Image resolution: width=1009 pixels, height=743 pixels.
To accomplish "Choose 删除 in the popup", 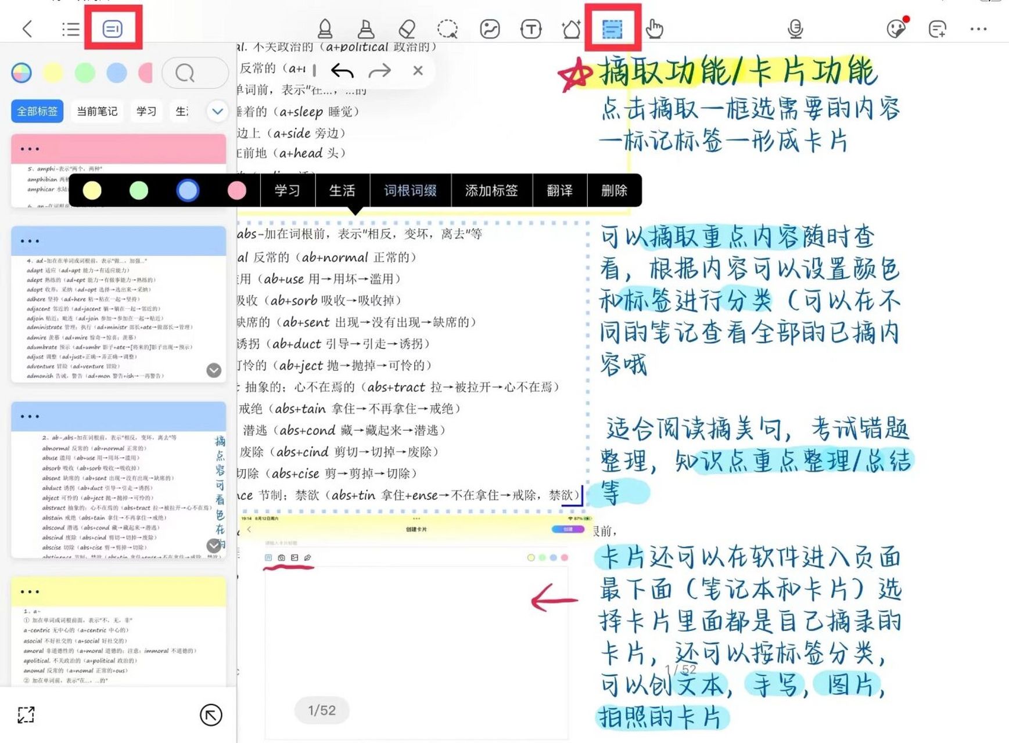I will click(614, 190).
